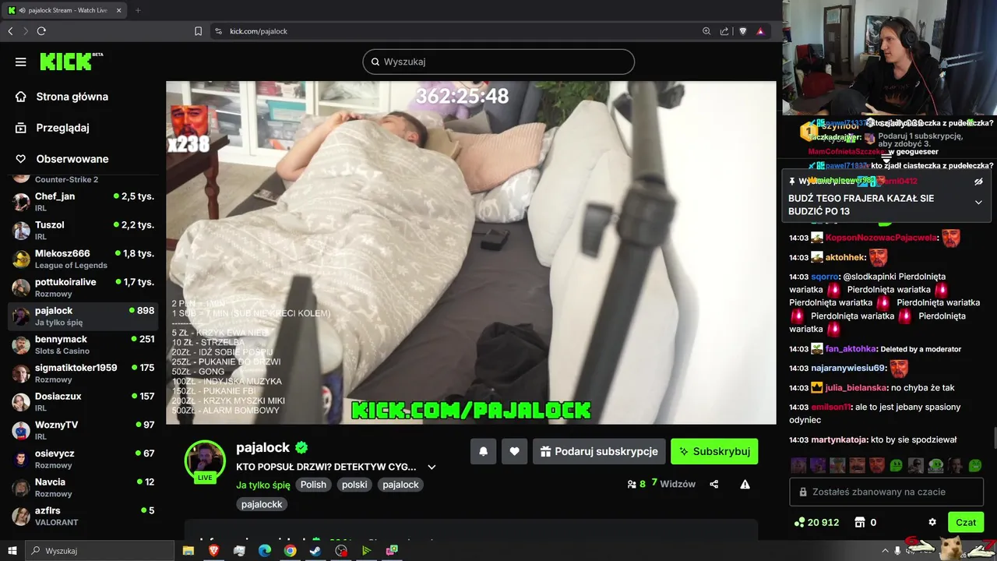This screenshot has width=997, height=561.
Task: Go back in the browser
Action: click(10, 31)
